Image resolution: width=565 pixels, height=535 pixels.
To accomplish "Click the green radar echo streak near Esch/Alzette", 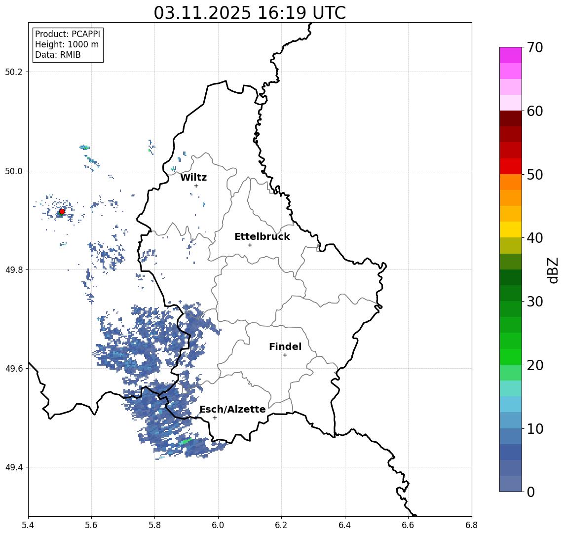I will tap(186, 441).
